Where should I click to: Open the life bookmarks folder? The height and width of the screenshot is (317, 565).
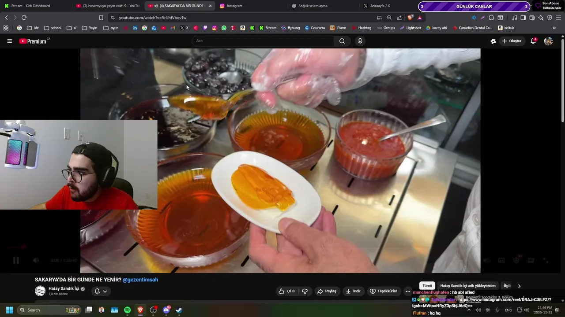(x=33, y=28)
